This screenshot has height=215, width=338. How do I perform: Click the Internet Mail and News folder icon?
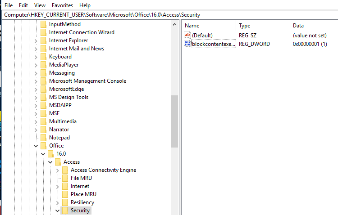[43, 49]
